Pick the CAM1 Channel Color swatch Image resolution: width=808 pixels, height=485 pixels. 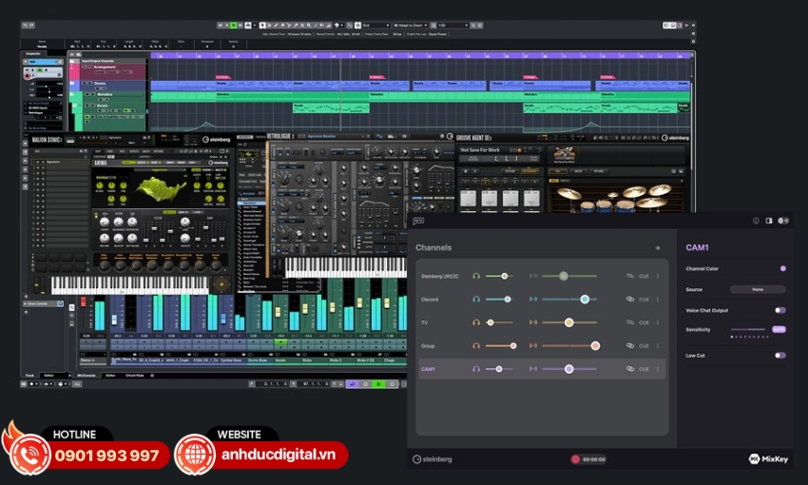point(783,268)
